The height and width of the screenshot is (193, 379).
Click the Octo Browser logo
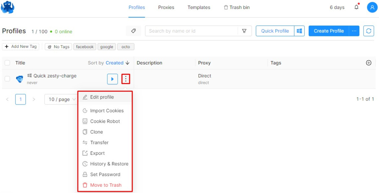pyautogui.click(x=7, y=7)
